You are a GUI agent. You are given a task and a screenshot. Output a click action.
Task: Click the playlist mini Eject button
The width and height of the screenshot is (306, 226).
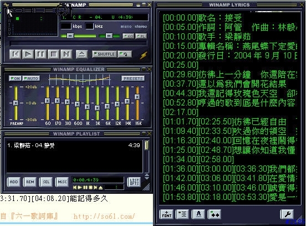(100, 188)
